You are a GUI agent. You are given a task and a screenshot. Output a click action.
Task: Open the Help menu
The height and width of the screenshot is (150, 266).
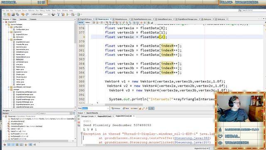tap(71, 10)
